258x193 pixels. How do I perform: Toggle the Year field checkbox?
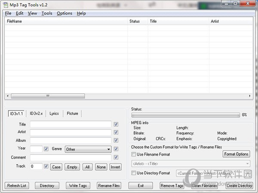point(46,149)
